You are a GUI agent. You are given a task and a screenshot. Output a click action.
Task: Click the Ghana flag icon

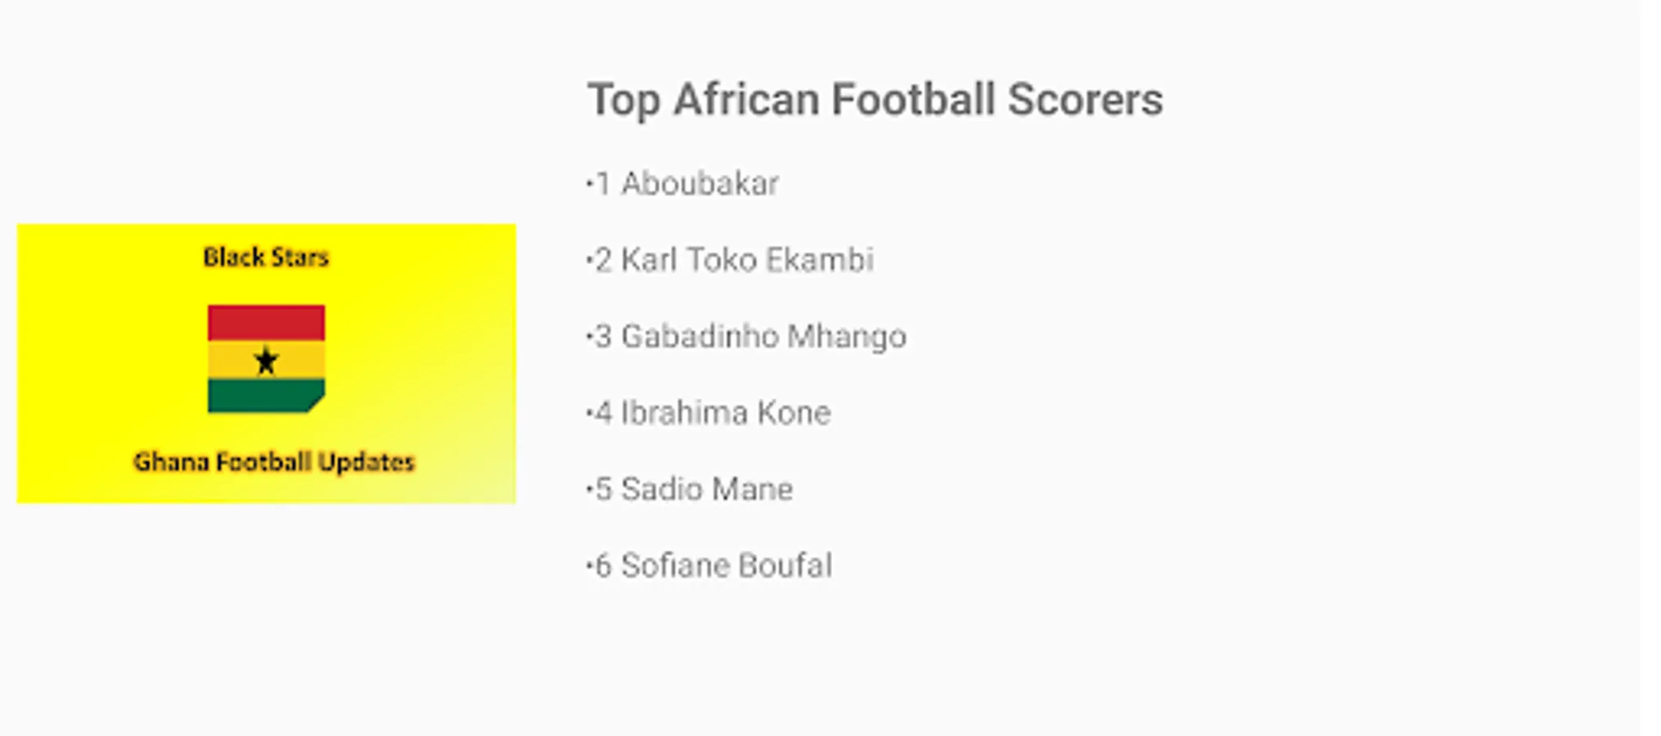(x=266, y=358)
